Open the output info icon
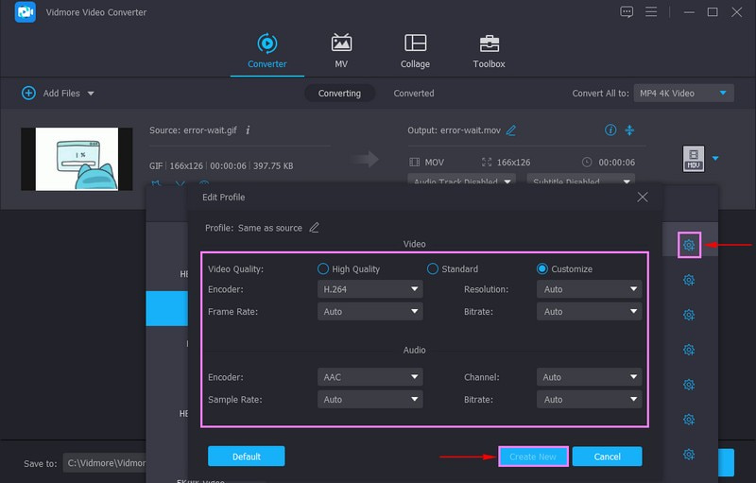The height and width of the screenshot is (483, 756). coord(610,130)
